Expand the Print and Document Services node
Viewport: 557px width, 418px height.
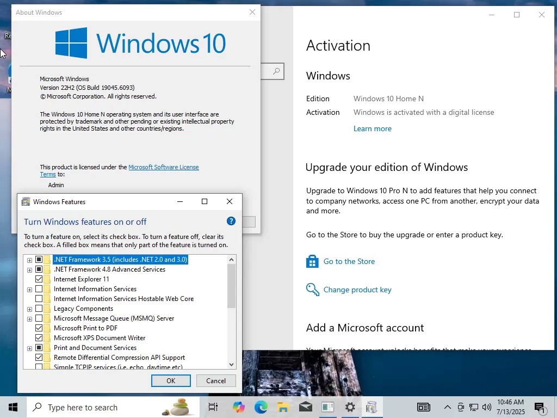coord(29,348)
